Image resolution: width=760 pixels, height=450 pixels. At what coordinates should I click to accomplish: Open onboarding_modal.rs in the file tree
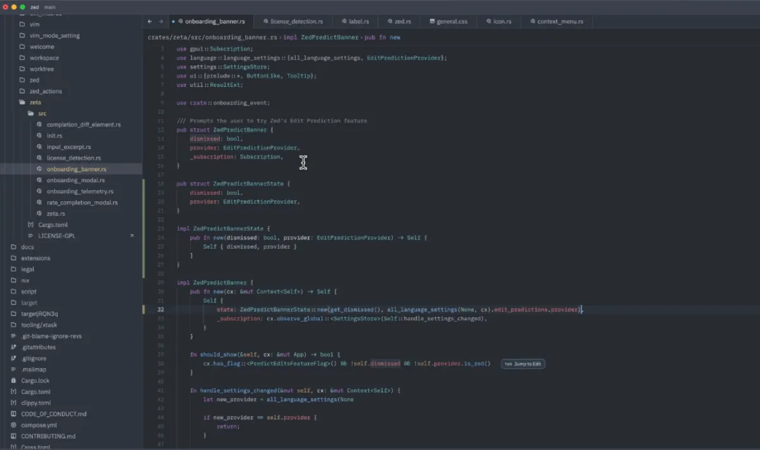coord(76,180)
